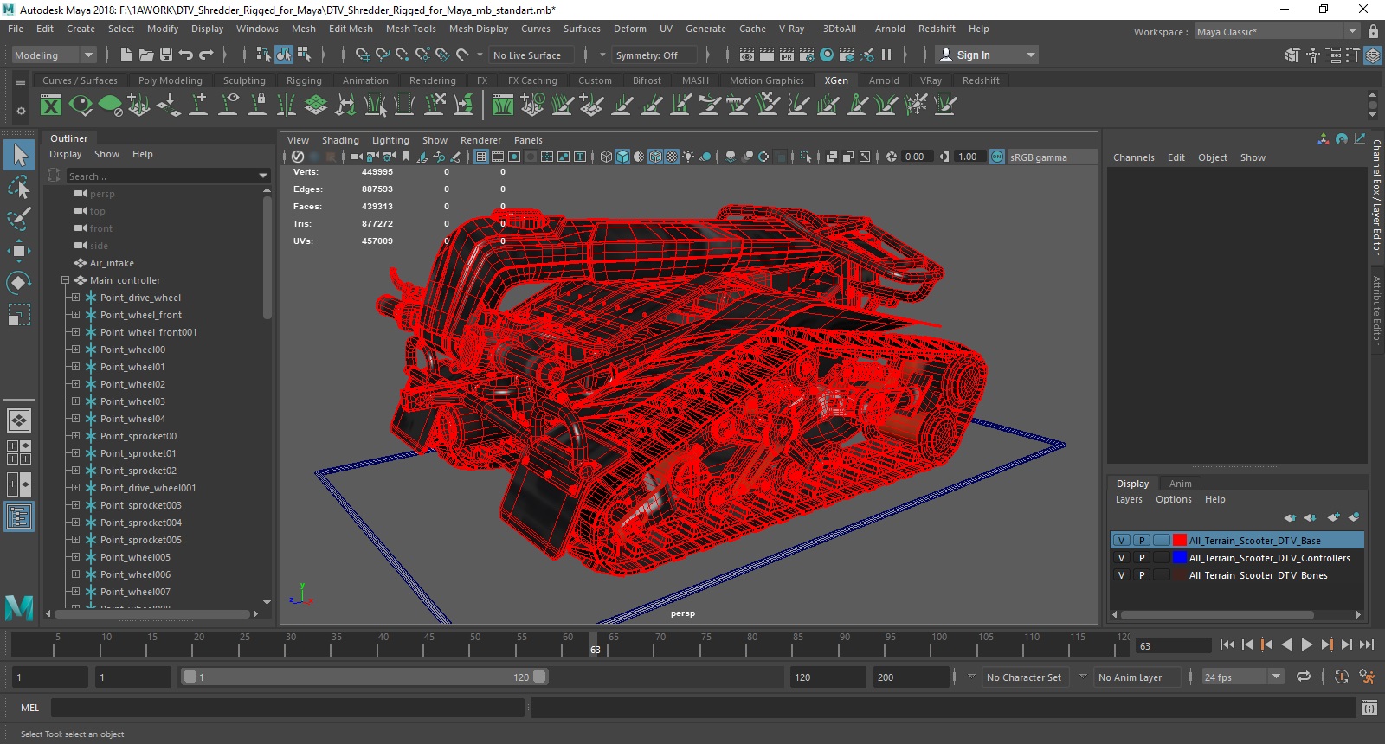Open the Modeling menu set dropdown
The height and width of the screenshot is (744, 1385).
pos(54,55)
